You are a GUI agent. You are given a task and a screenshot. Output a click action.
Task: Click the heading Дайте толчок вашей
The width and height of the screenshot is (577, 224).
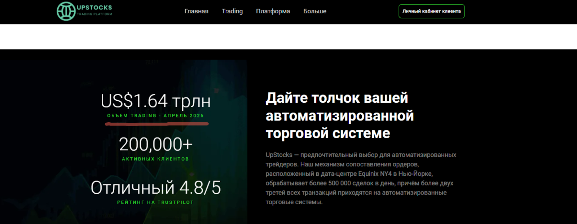337,98
